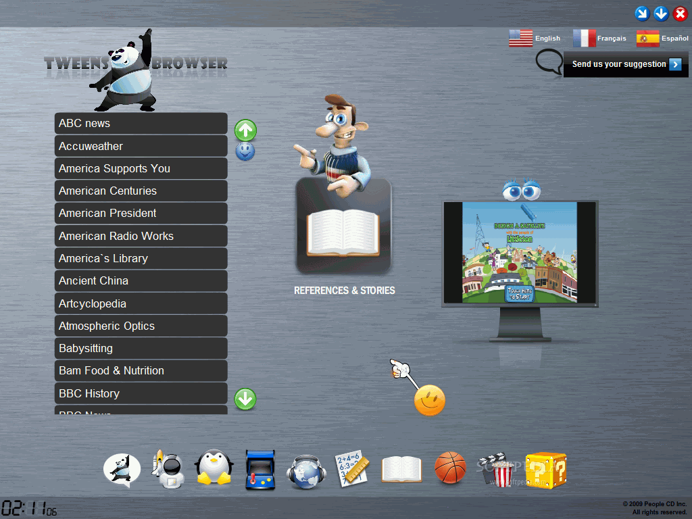
Task: Click the green up arrow list scroller
Action: [245, 130]
